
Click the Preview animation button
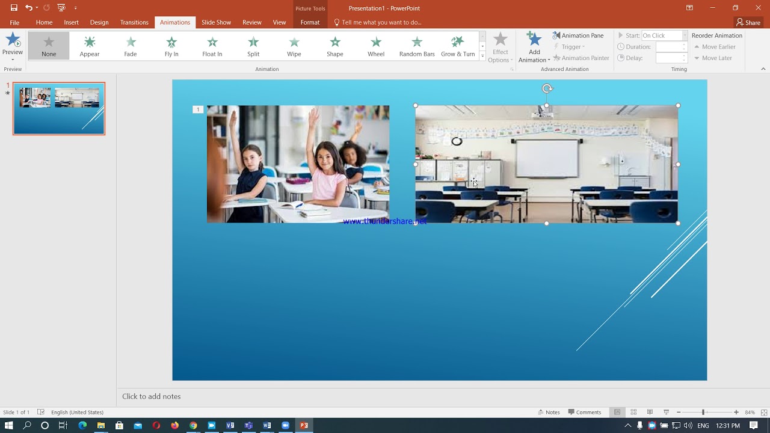pyautogui.click(x=13, y=47)
